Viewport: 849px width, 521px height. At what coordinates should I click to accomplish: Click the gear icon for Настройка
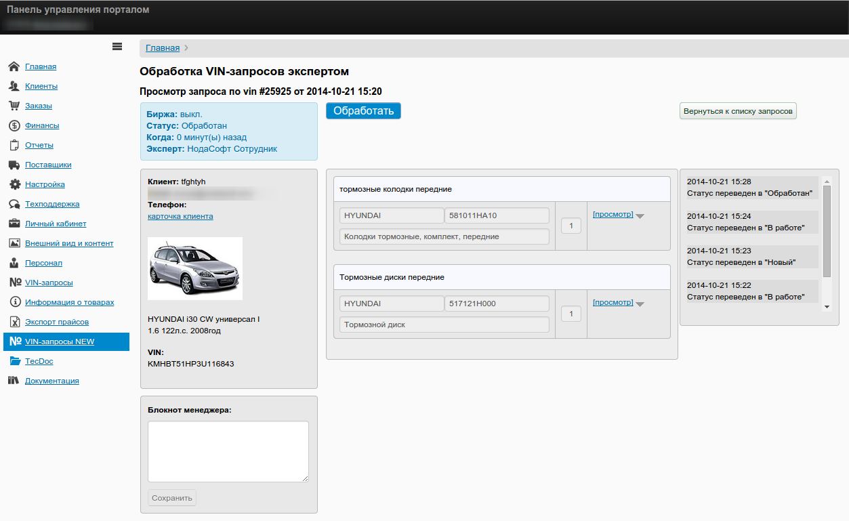pyautogui.click(x=14, y=184)
